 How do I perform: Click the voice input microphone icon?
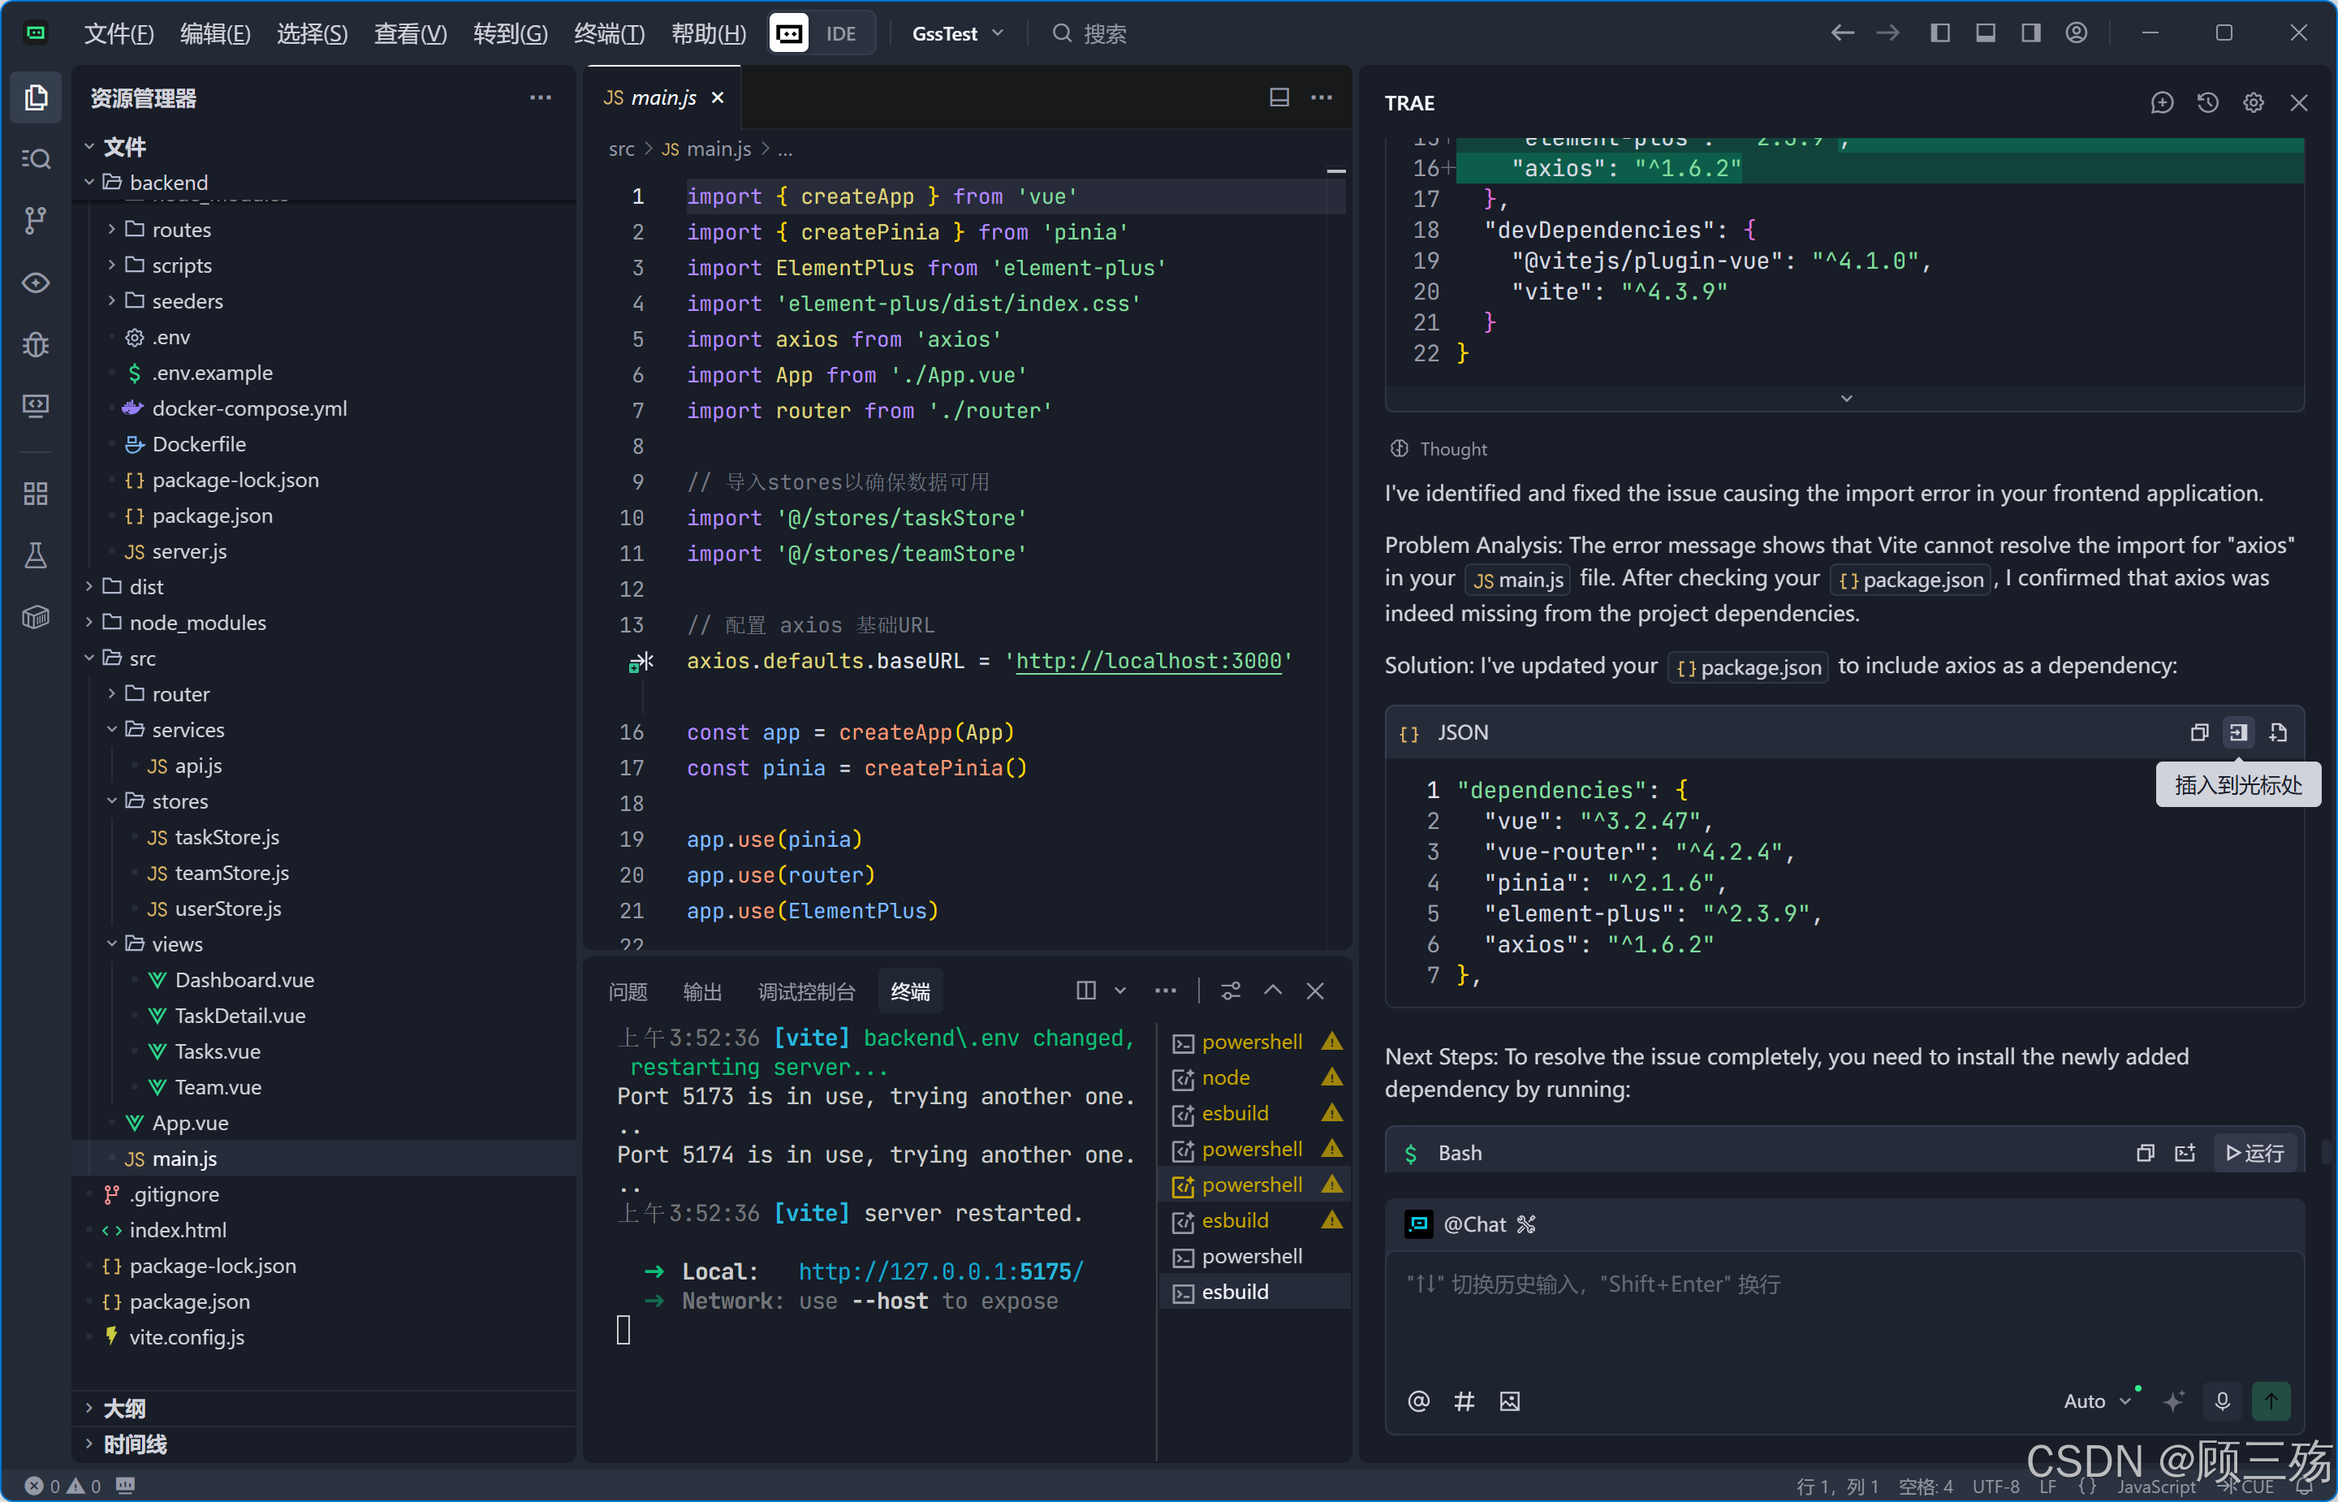click(2222, 1401)
